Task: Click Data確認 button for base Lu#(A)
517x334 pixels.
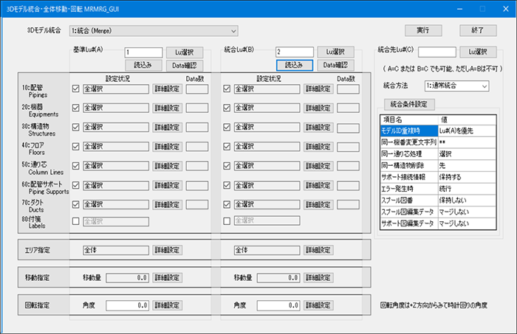Action: pyautogui.click(x=183, y=65)
